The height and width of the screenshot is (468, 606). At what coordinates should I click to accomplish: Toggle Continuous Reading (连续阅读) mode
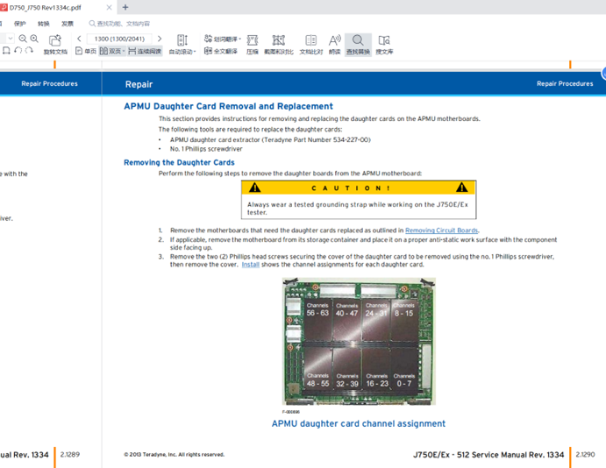(145, 52)
